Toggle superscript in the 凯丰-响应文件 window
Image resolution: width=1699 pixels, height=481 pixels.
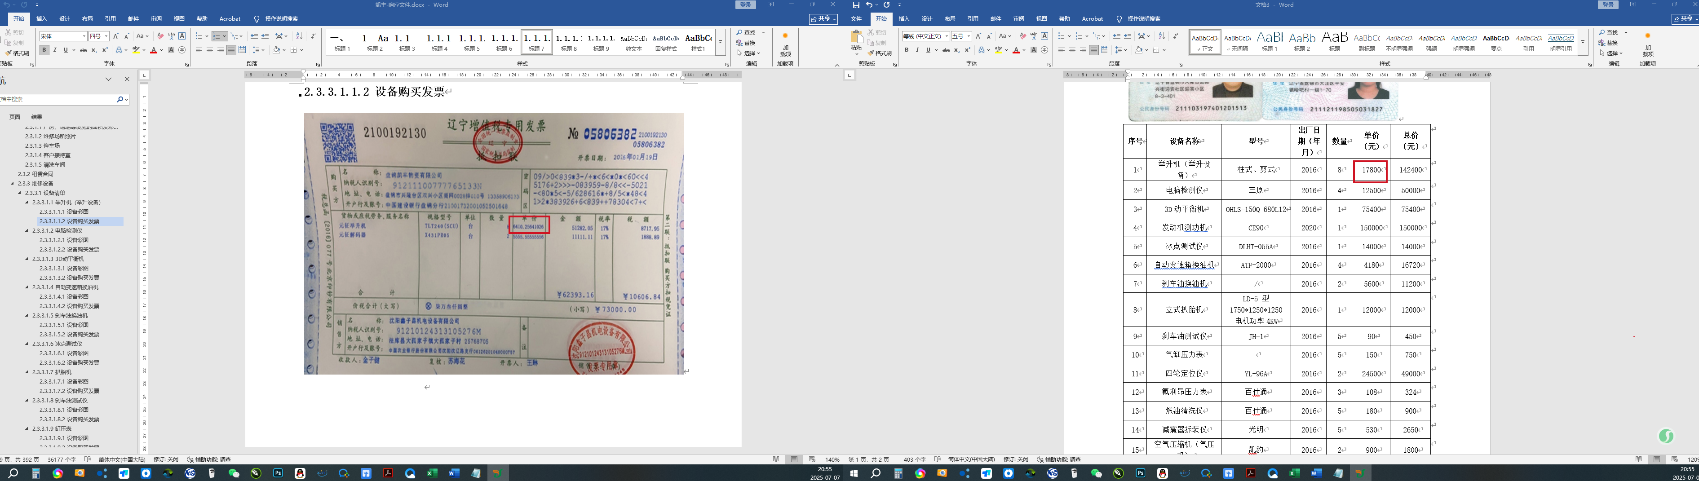pos(105,50)
